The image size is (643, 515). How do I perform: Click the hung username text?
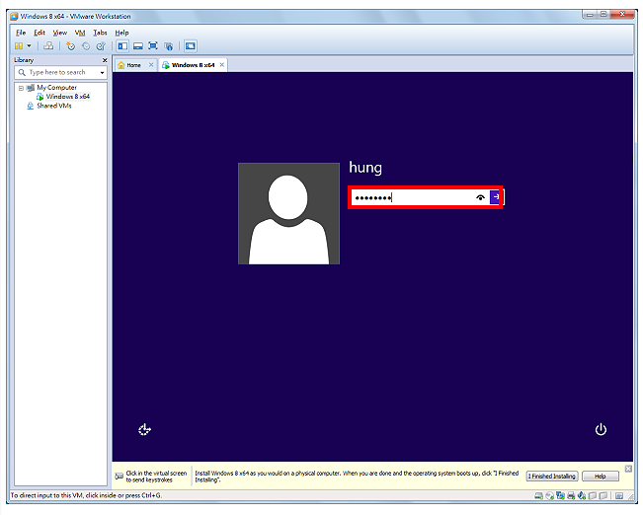365,168
